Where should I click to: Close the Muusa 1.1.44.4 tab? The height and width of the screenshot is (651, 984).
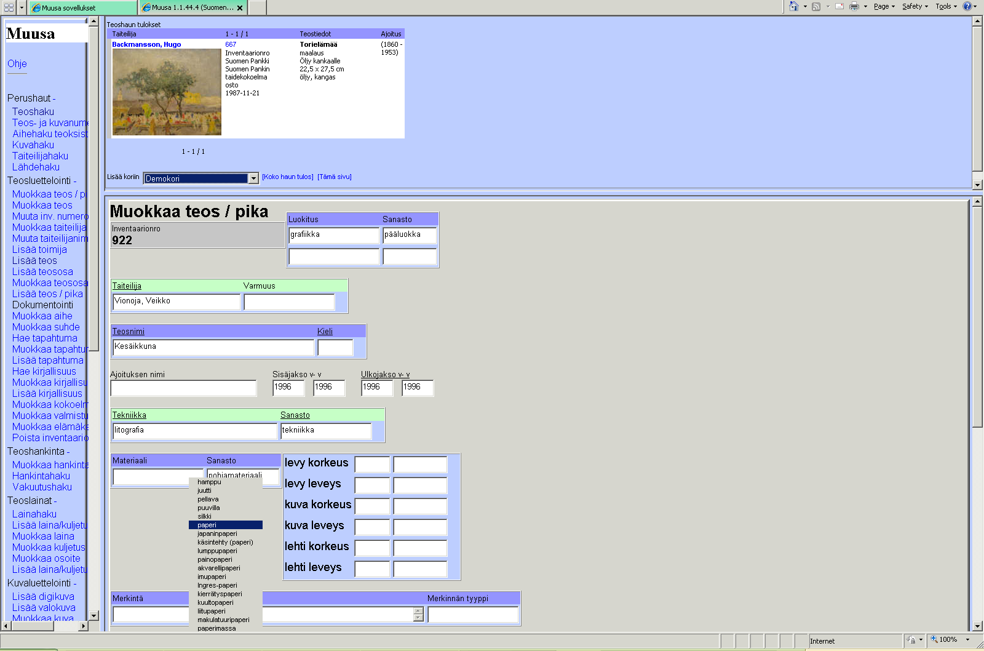[240, 8]
